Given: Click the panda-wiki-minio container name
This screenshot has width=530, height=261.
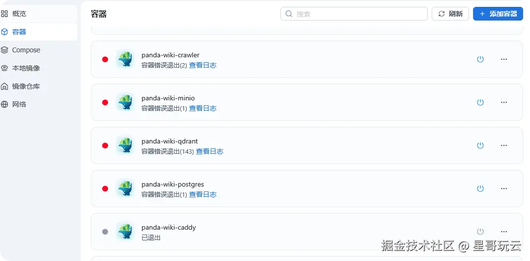Looking at the screenshot, I should coord(168,98).
